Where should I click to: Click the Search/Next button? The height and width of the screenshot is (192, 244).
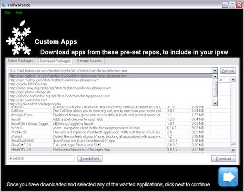click(x=90, y=159)
